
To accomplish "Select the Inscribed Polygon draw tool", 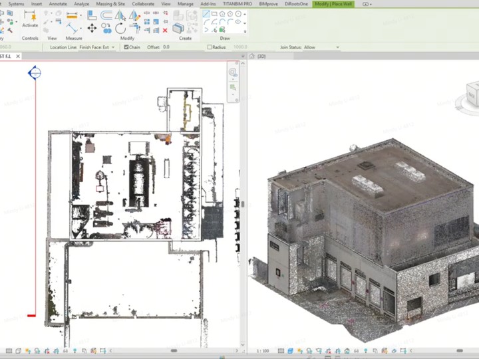I will [x=222, y=14].
